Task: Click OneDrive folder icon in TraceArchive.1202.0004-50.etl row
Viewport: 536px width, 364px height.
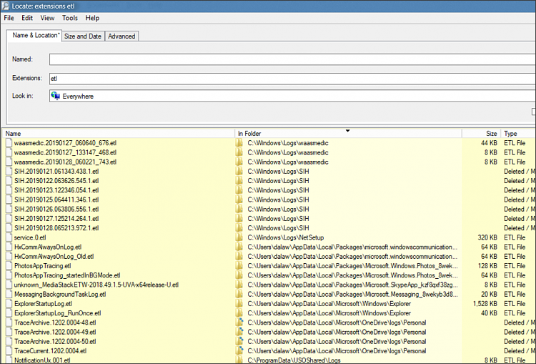Action: (239, 341)
